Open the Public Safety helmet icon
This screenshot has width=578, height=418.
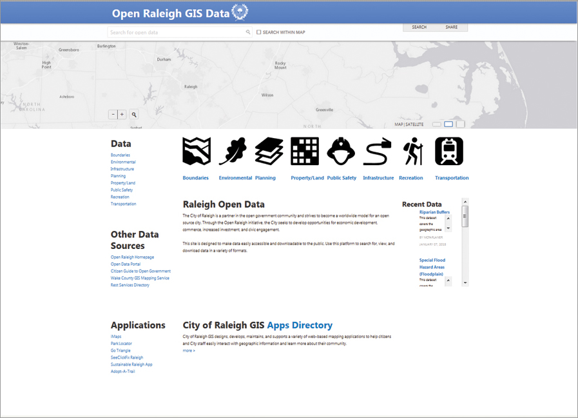[341, 151]
